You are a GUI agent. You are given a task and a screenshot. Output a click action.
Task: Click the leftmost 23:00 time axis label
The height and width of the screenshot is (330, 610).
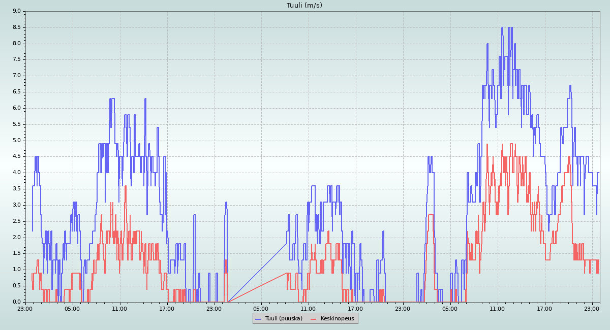[25, 308]
